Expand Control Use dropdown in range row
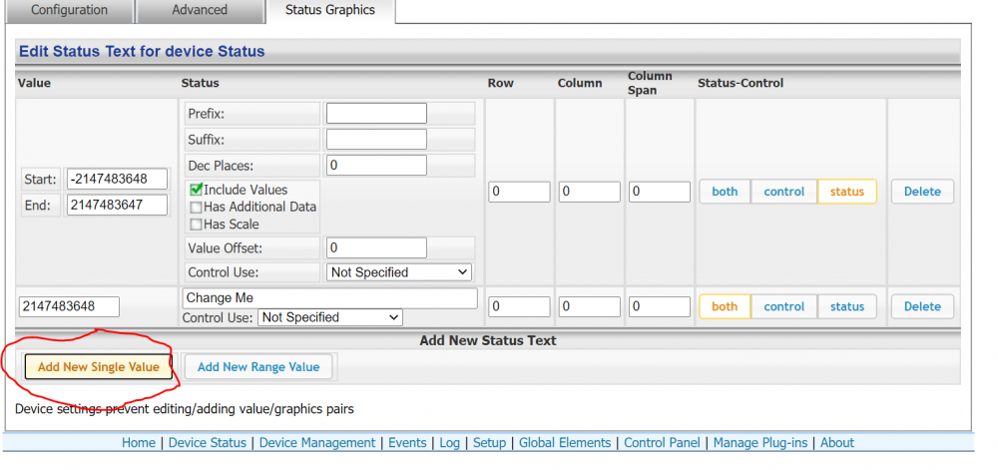Screen dimensions: 998x470 pyautogui.click(x=399, y=271)
